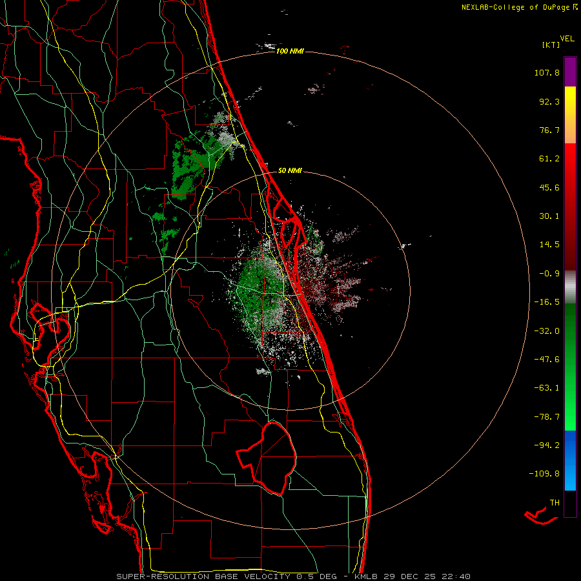The width and height of the screenshot is (581, 581).
Task: Pick the blue segment of velocity color bar
Action: pyautogui.click(x=570, y=460)
